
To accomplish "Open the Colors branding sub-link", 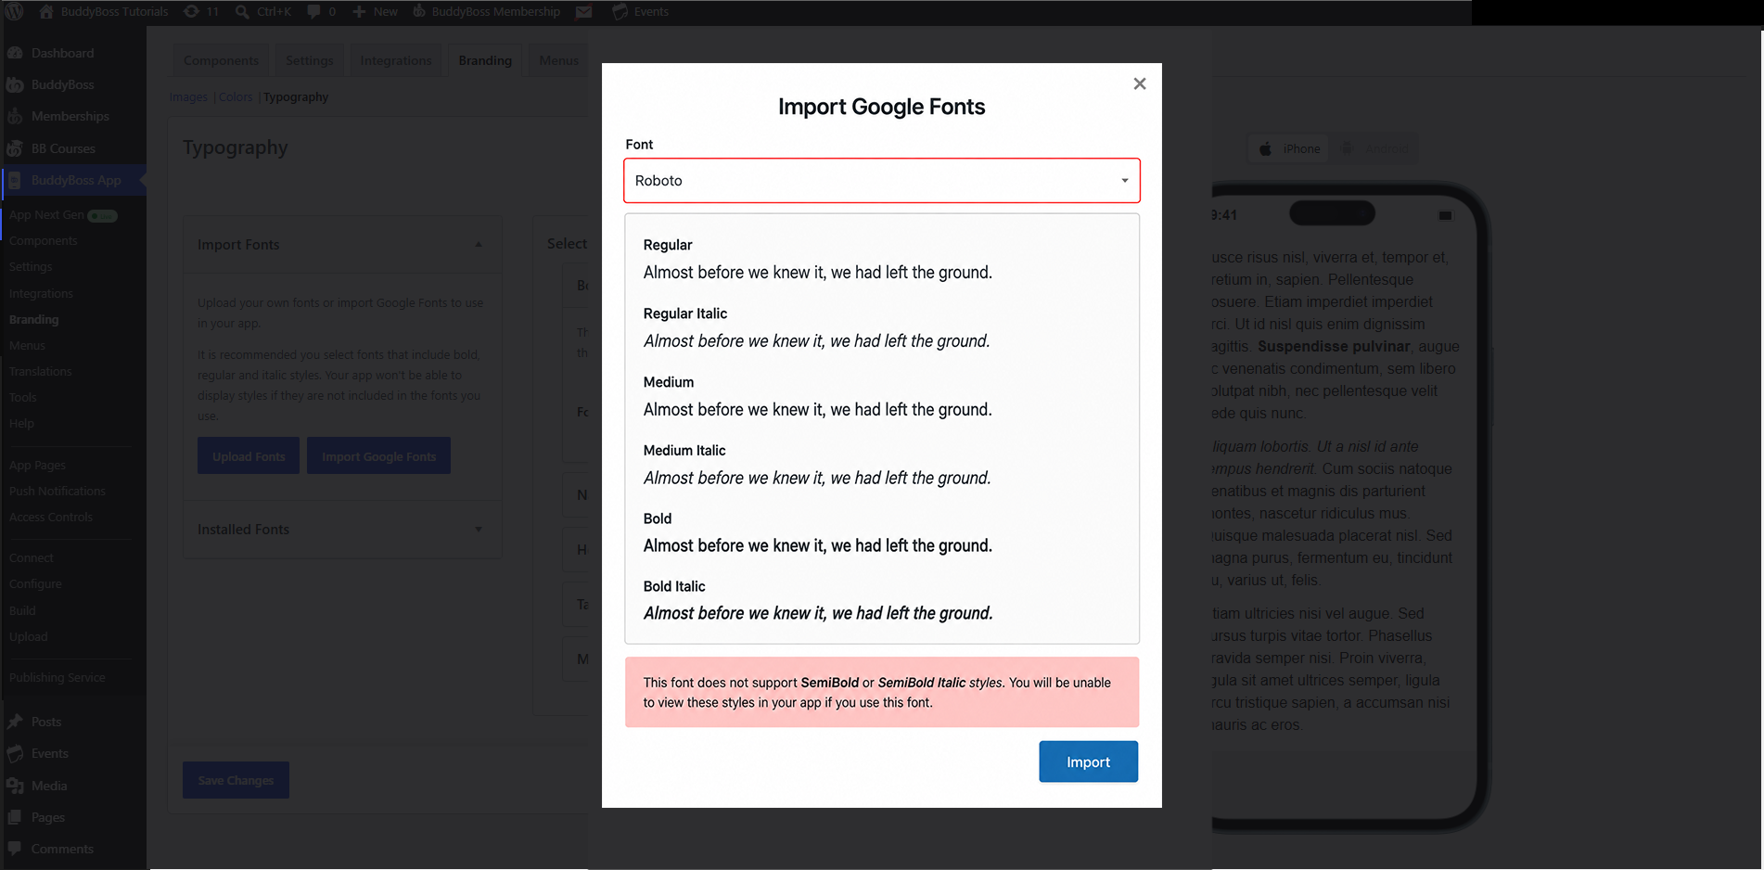I will [236, 96].
